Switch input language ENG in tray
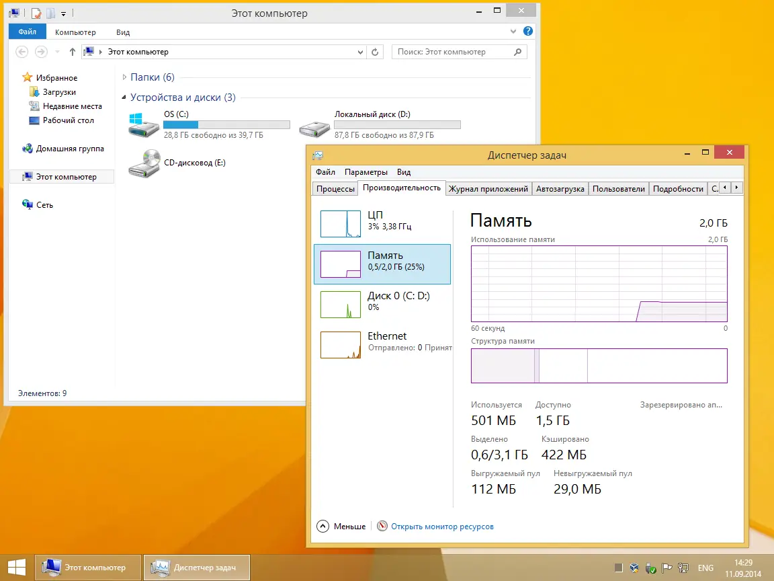Screen dimensions: 774x581 (705, 568)
